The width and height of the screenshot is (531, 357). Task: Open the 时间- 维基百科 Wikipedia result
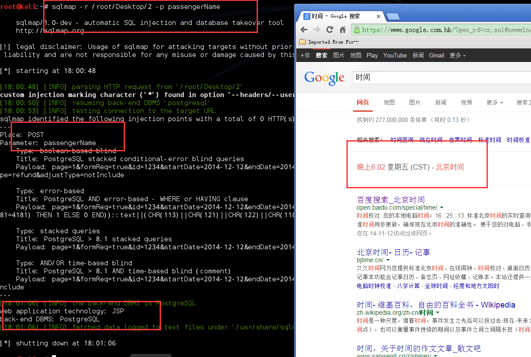(x=436, y=304)
